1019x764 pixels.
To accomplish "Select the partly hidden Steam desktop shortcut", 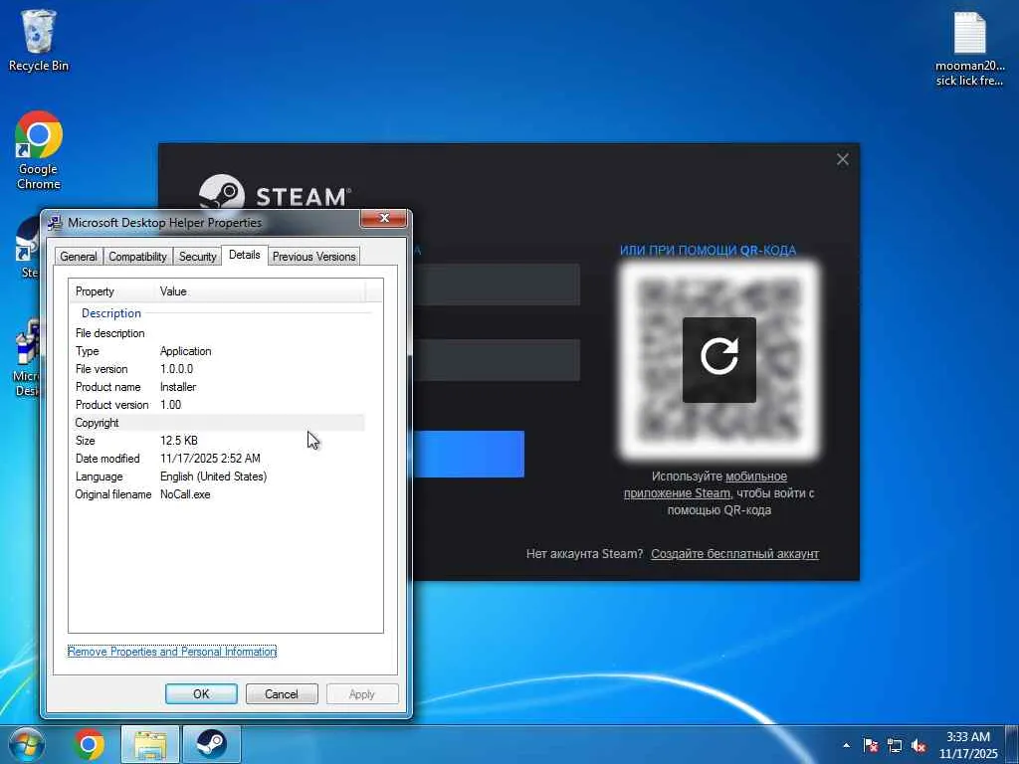I will click(x=27, y=248).
